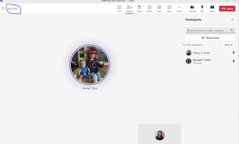Raise your hand in the meeting

(139, 9)
